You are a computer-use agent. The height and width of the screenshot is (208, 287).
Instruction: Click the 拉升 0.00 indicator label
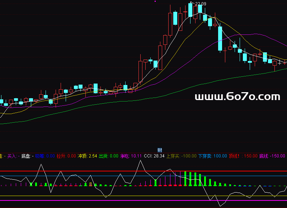66,156
